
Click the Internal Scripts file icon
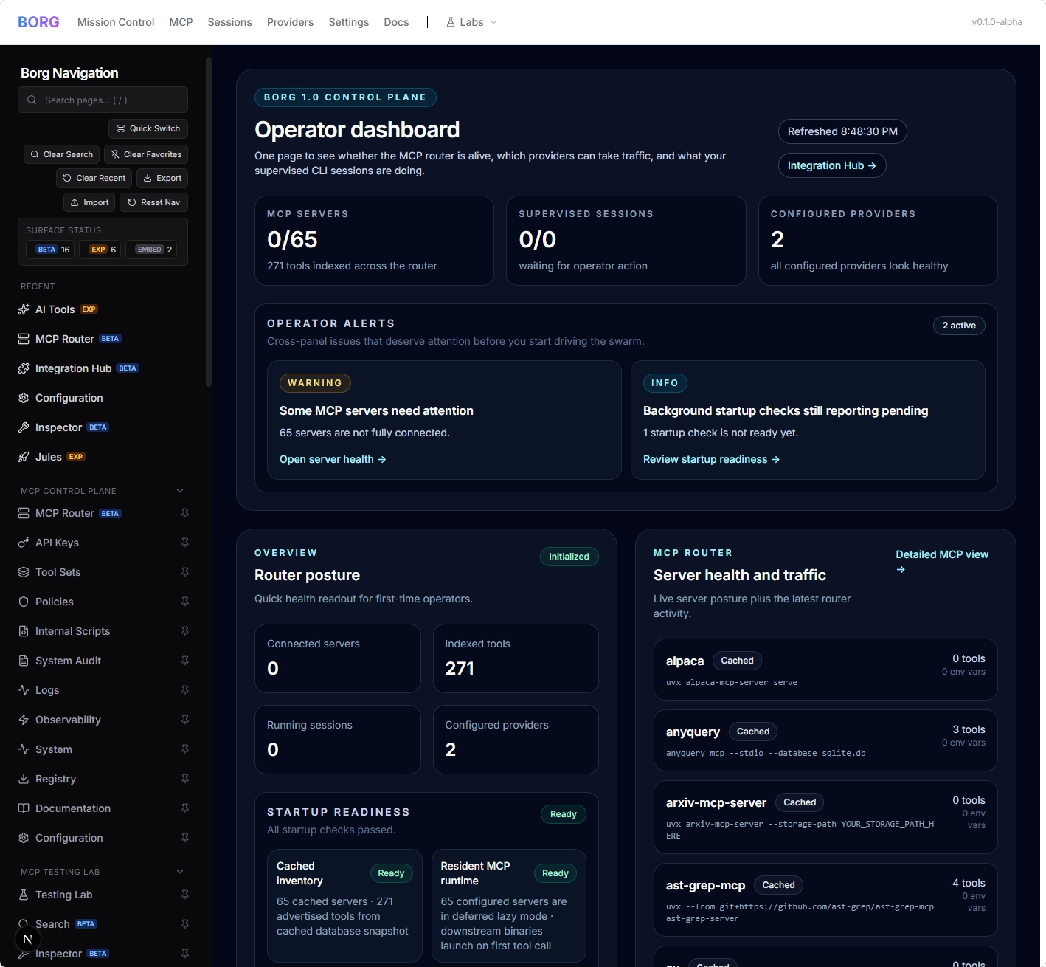[x=24, y=631]
